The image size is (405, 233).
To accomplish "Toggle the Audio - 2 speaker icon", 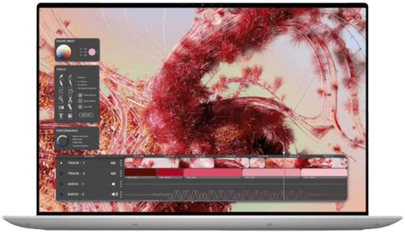I will tap(114, 194).
